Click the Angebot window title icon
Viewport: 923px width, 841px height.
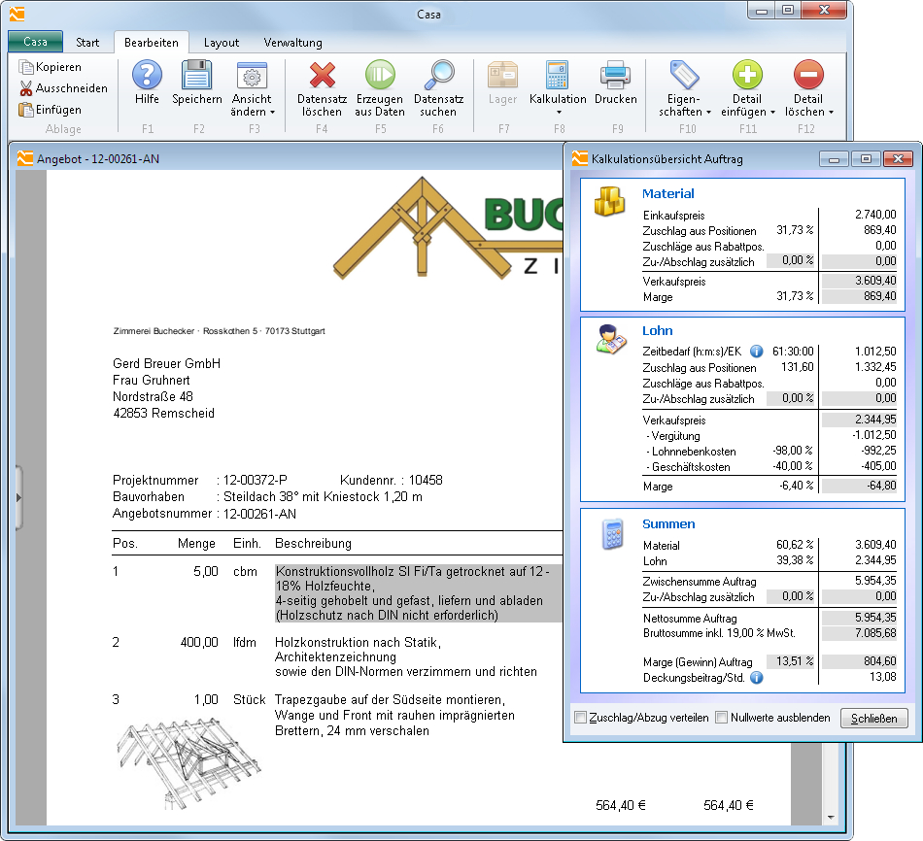coord(24,158)
